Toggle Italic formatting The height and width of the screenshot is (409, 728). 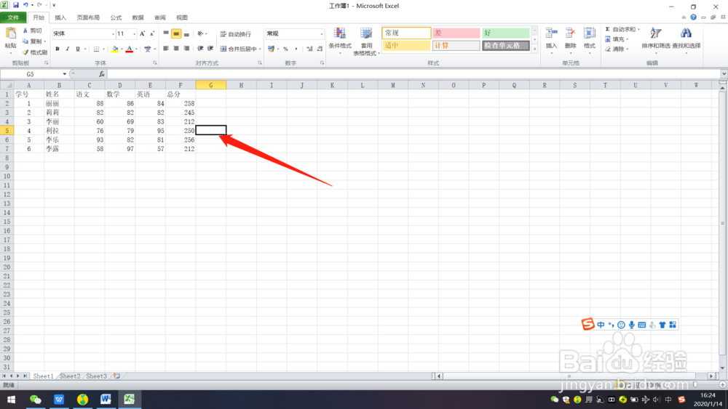(67, 49)
